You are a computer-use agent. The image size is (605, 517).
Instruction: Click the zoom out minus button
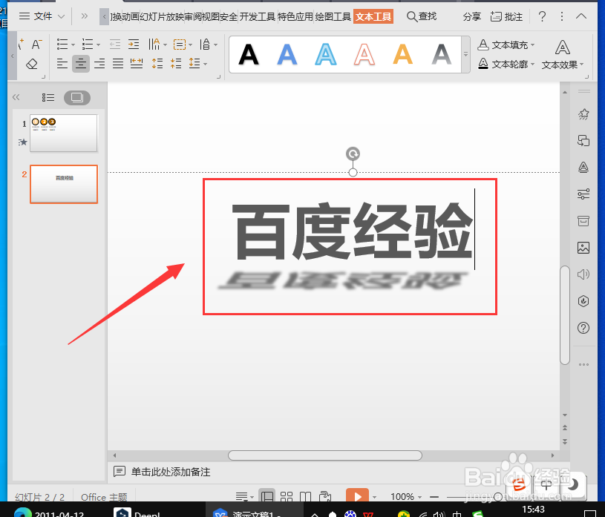pos(434,497)
